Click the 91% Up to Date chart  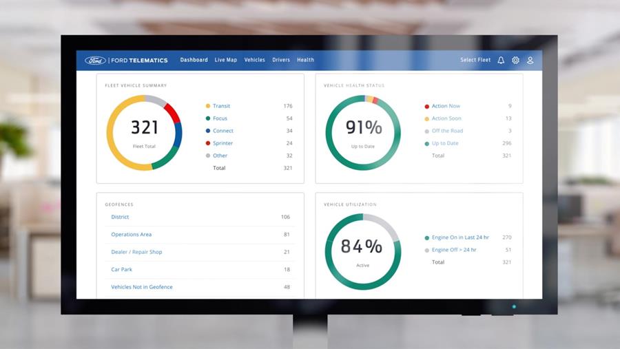pyautogui.click(x=363, y=133)
